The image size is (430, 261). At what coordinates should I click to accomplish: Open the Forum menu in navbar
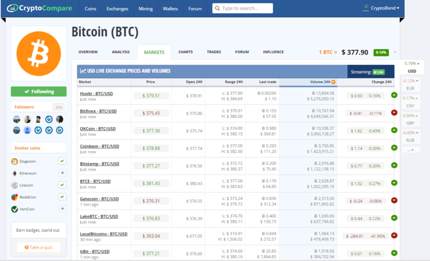(x=195, y=8)
